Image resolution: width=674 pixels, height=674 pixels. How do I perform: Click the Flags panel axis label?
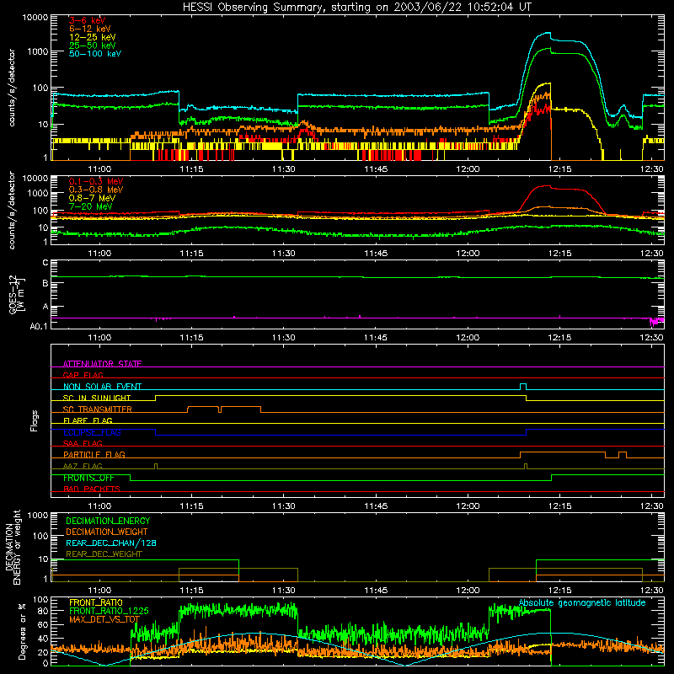click(x=35, y=420)
